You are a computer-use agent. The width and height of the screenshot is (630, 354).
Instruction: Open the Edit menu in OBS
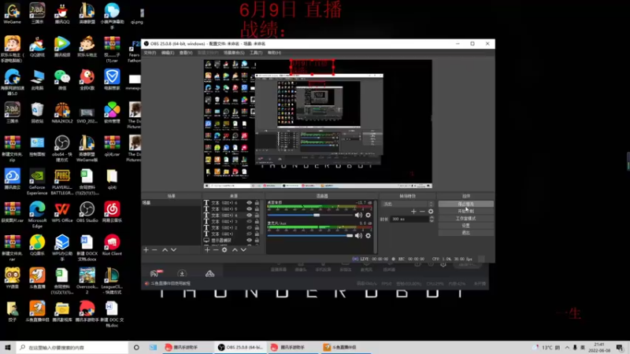point(168,53)
